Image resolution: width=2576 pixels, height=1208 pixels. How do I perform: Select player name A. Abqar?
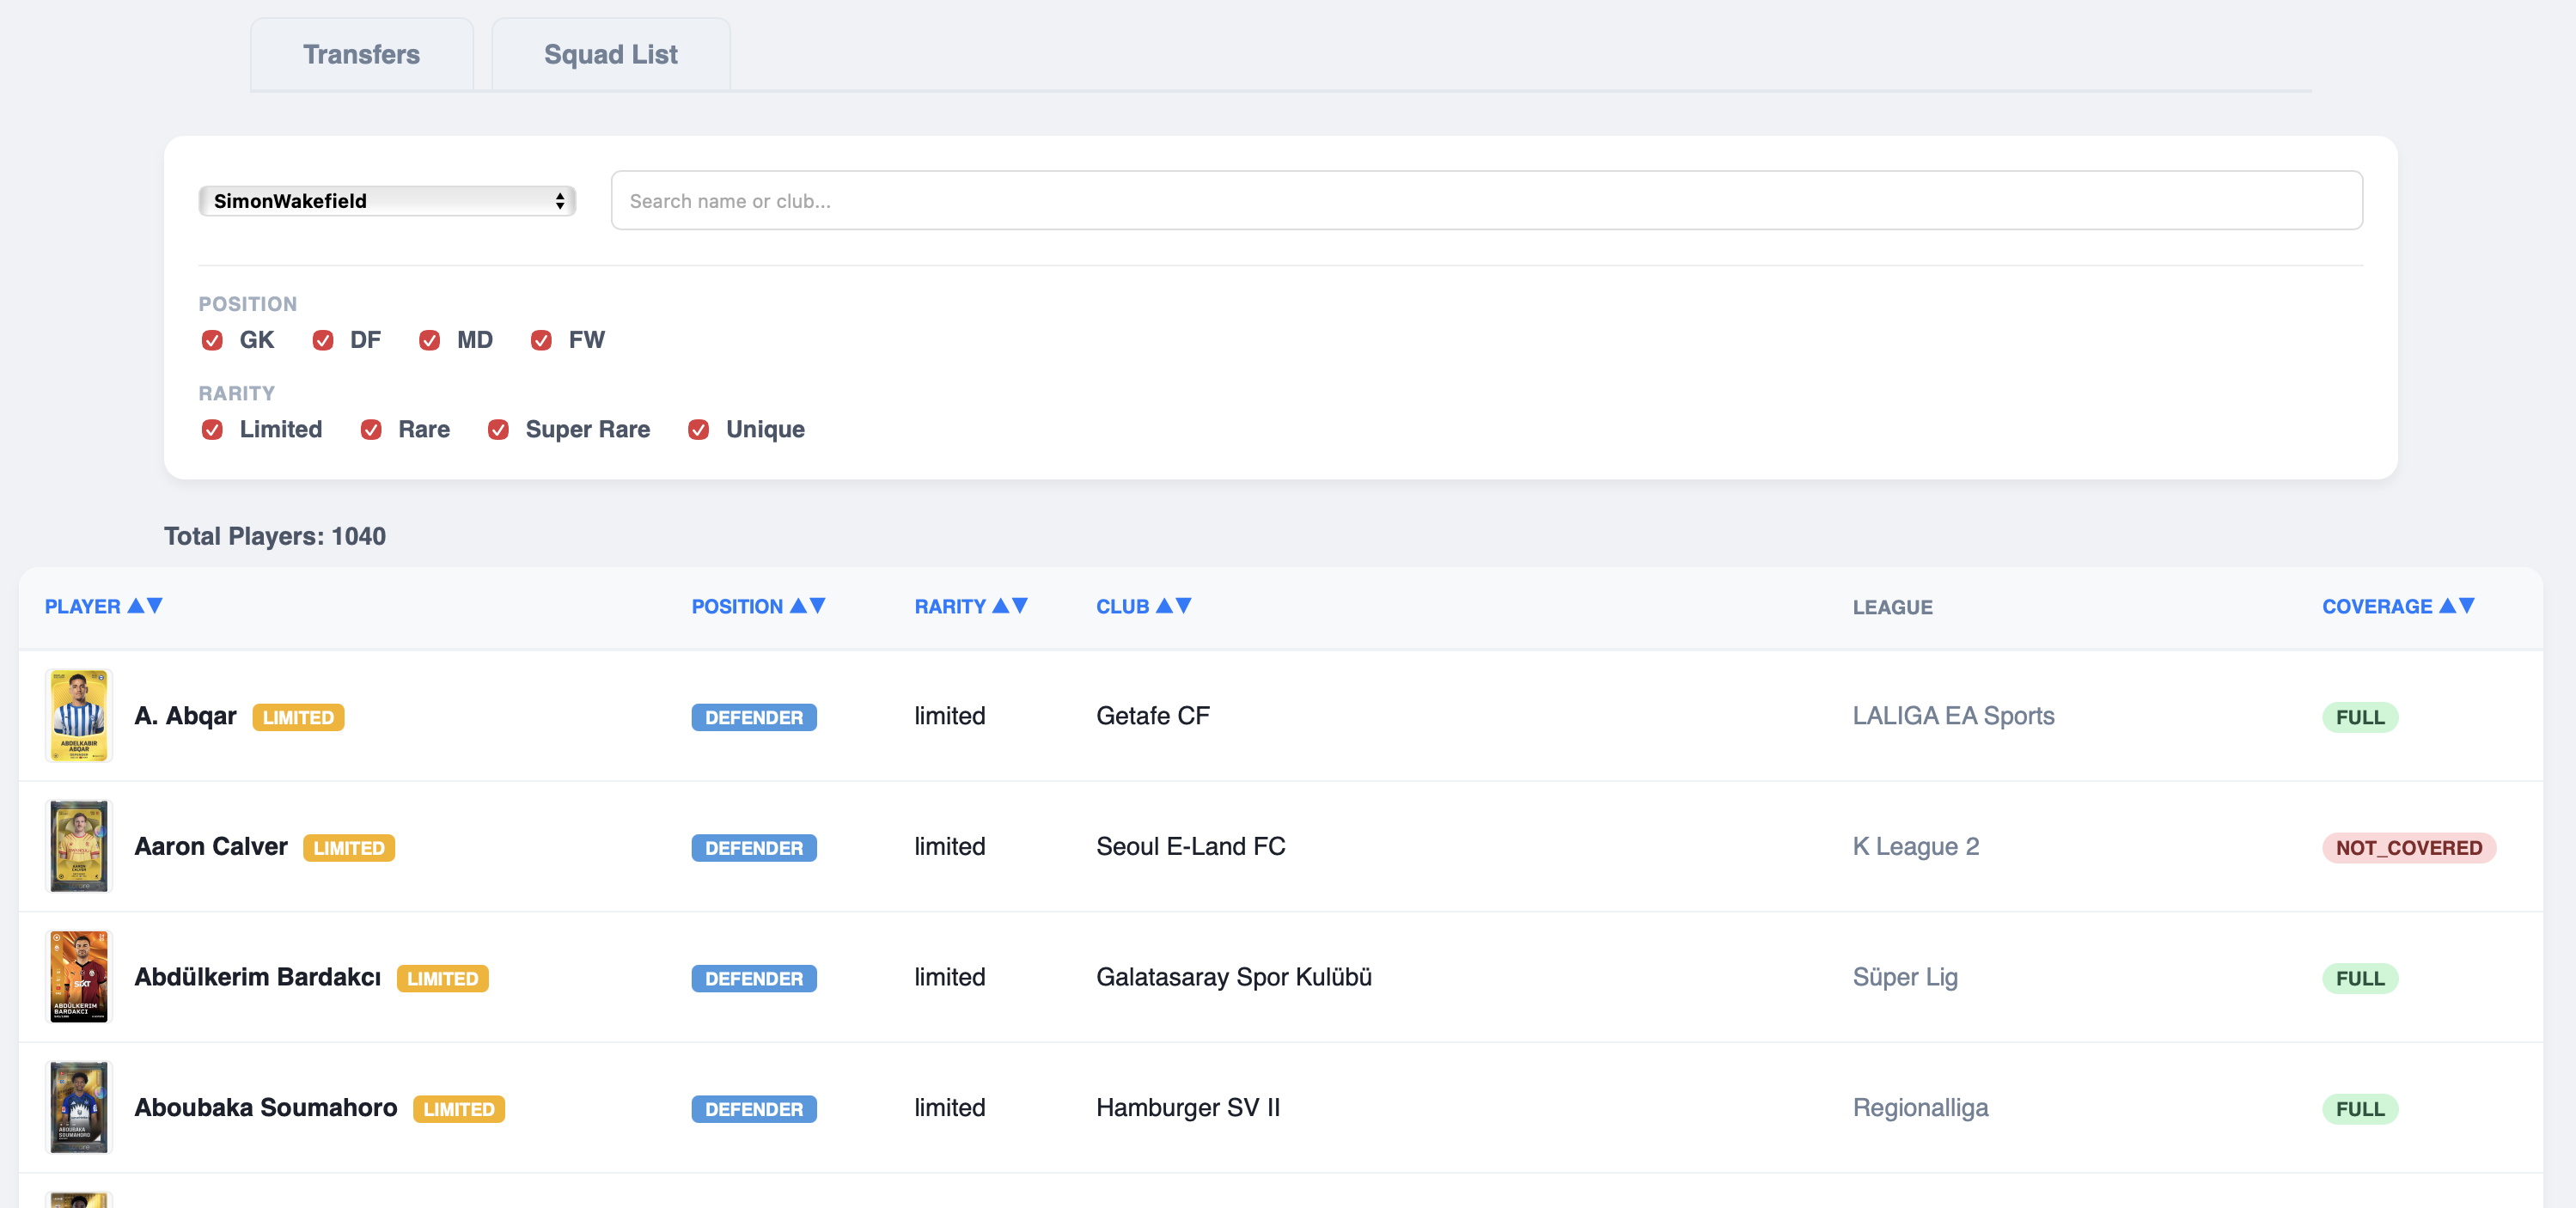(x=185, y=716)
